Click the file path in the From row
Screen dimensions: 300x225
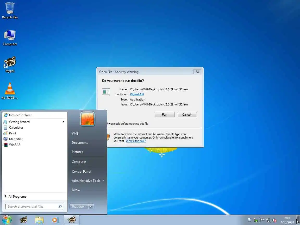click(159, 104)
